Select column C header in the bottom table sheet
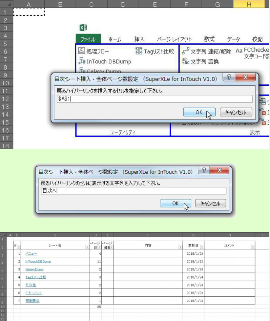This screenshot has width=270, height=321. tap(55, 235)
